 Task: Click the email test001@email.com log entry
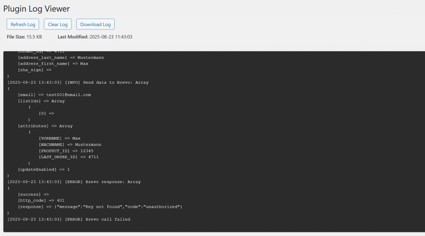tap(54, 95)
